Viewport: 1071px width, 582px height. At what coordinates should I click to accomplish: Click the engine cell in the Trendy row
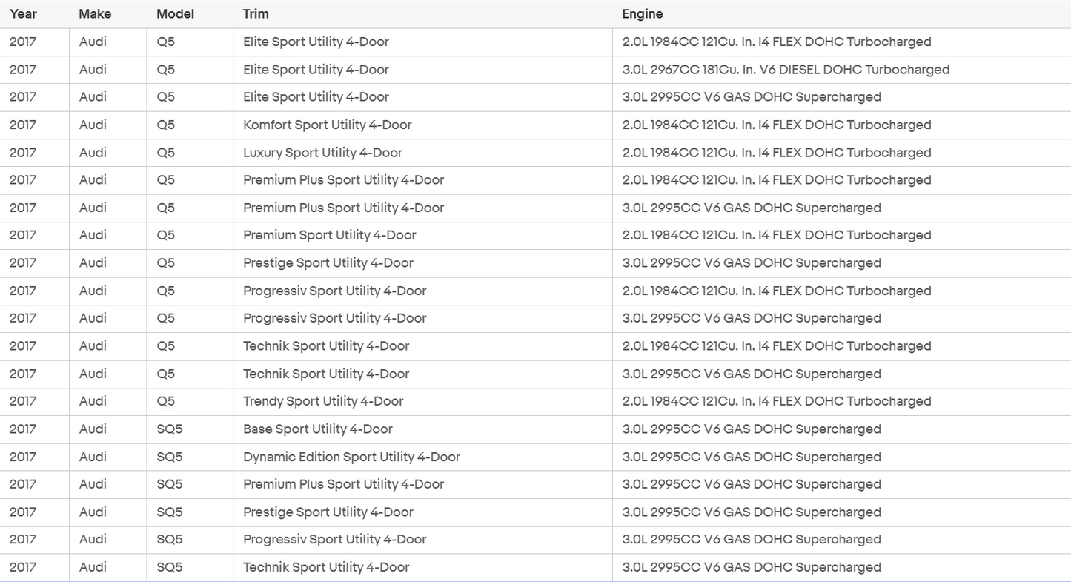coord(842,402)
